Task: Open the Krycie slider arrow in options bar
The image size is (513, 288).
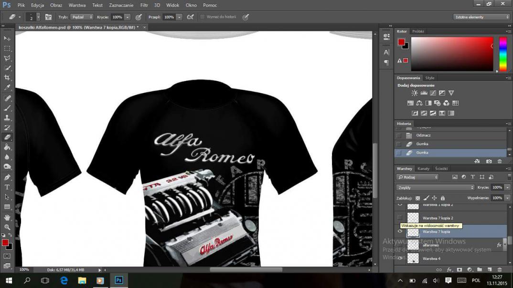Action: pyautogui.click(x=127, y=17)
